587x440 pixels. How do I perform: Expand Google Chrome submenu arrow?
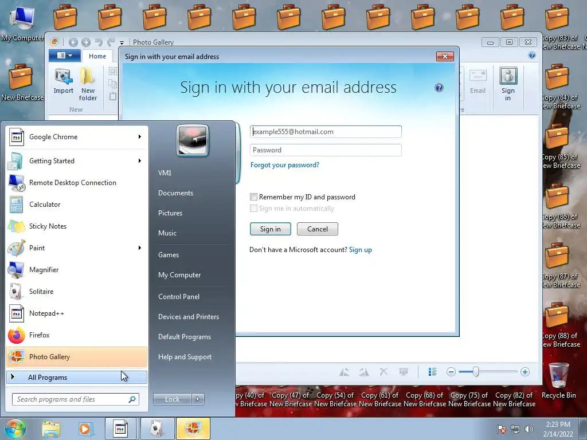(x=140, y=136)
